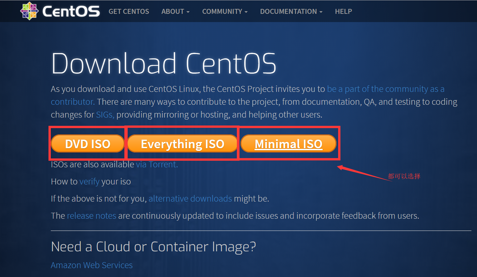Image resolution: width=477 pixels, height=277 pixels.
Task: Click the 'Download CentOS' page heading
Action: pyautogui.click(x=163, y=63)
